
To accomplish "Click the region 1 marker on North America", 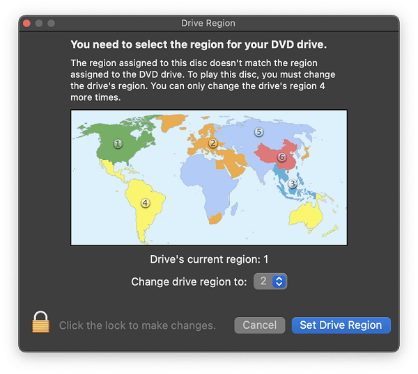I will tap(118, 143).
